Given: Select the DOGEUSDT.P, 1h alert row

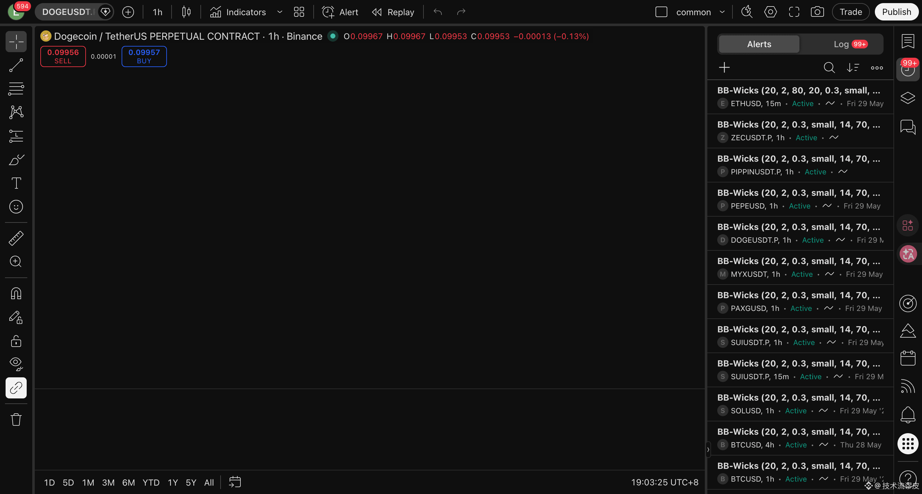Looking at the screenshot, I should 800,233.
